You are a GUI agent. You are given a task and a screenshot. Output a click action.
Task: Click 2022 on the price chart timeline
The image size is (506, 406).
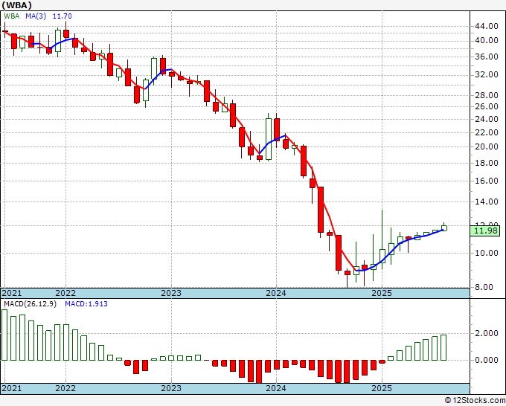(x=65, y=293)
